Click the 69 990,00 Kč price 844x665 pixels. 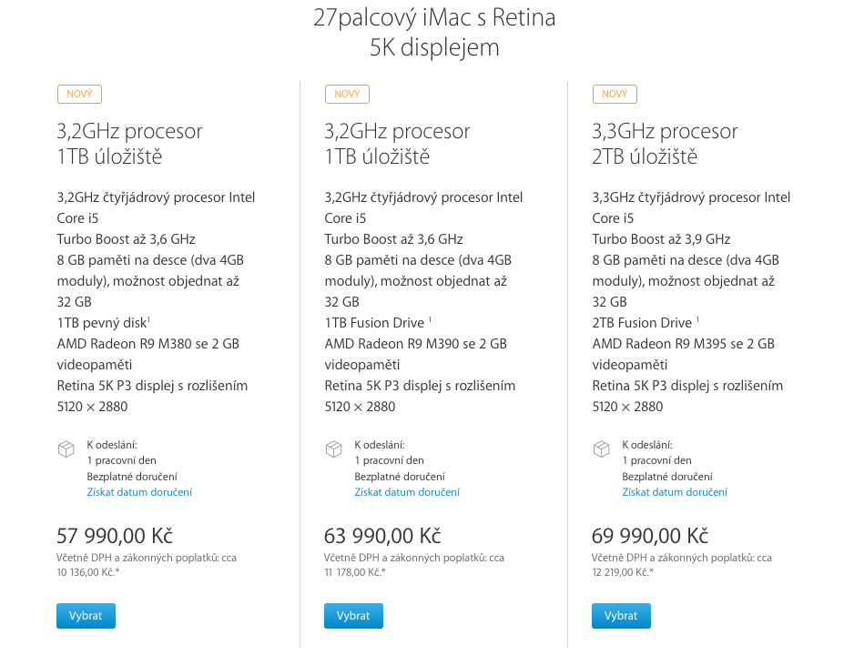pos(650,535)
